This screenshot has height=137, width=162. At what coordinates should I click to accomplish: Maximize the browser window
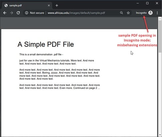tap(147, 3)
